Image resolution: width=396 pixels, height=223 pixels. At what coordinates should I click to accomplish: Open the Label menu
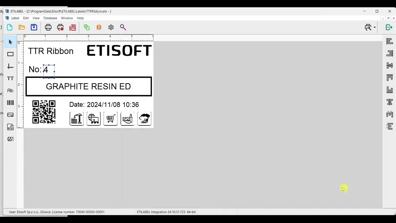tap(15, 18)
